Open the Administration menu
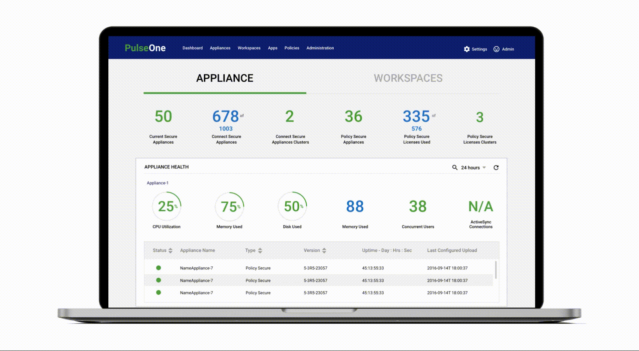 coord(320,48)
